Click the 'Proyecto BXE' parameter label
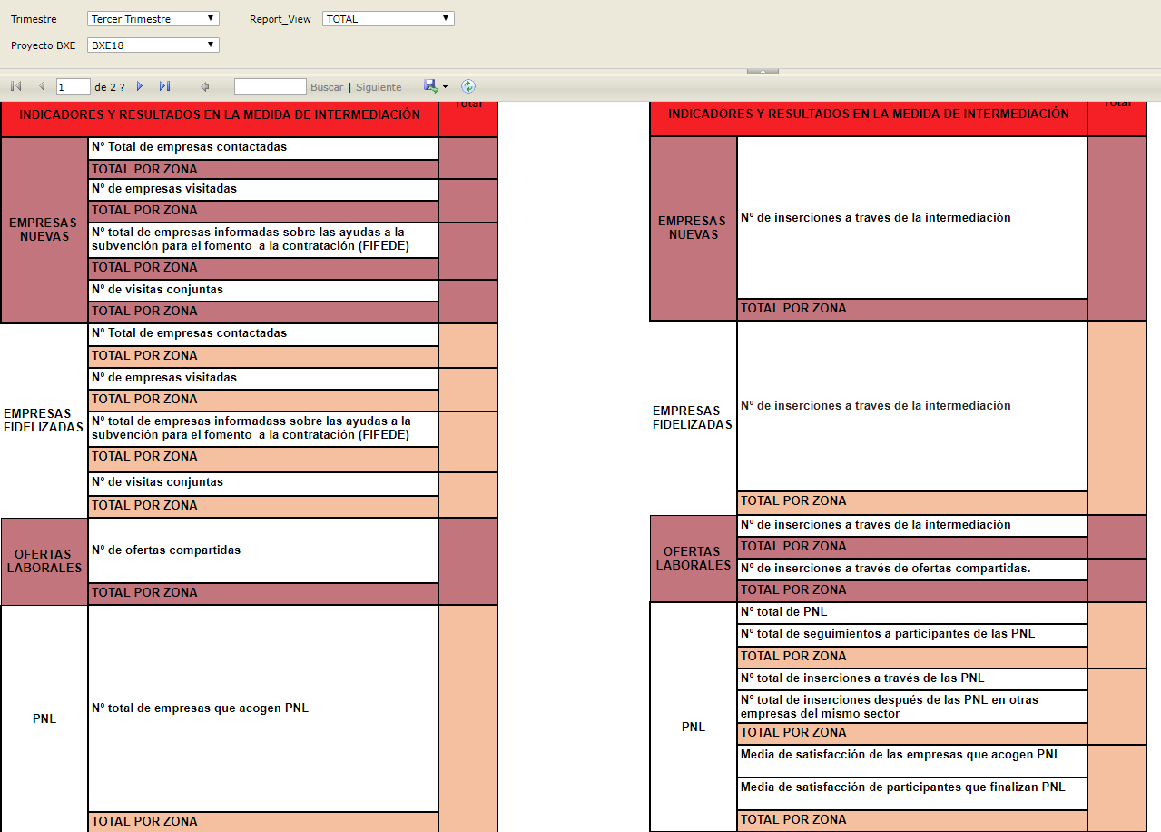Screen dimensions: 1161x832 (44, 45)
